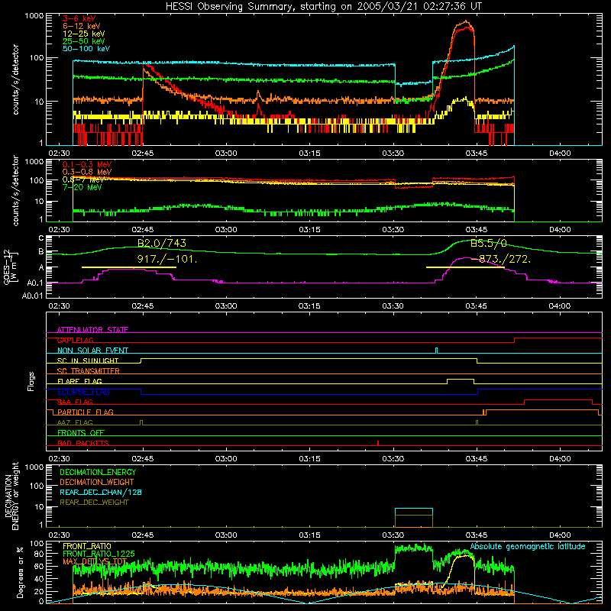
Task: Select the green 25-50 keV legend label
Action: (x=84, y=41)
